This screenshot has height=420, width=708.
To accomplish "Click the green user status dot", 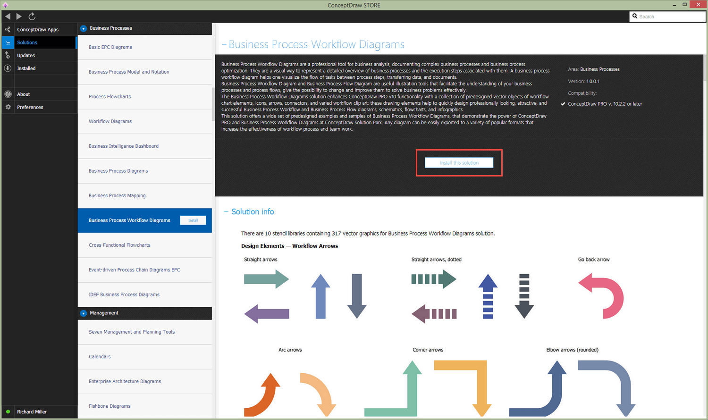I will 8,412.
